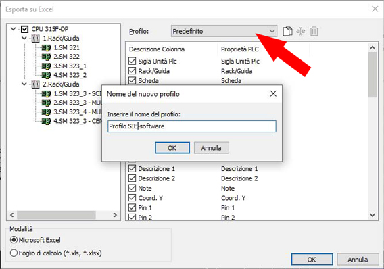This screenshot has height=269, width=384.
Task: Collapse the 1.Rack/Guida node
Action: pos(24,38)
